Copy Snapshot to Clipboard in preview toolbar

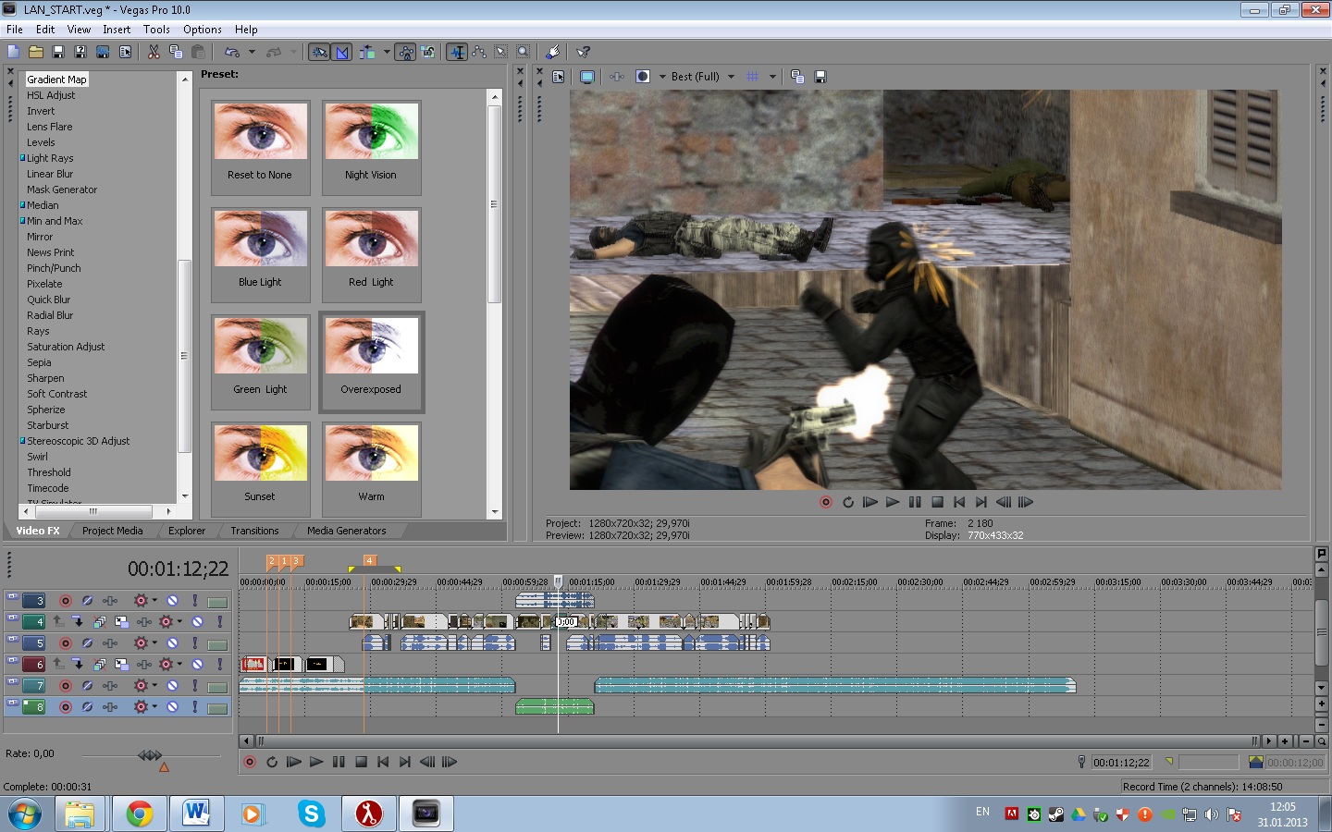tap(797, 77)
